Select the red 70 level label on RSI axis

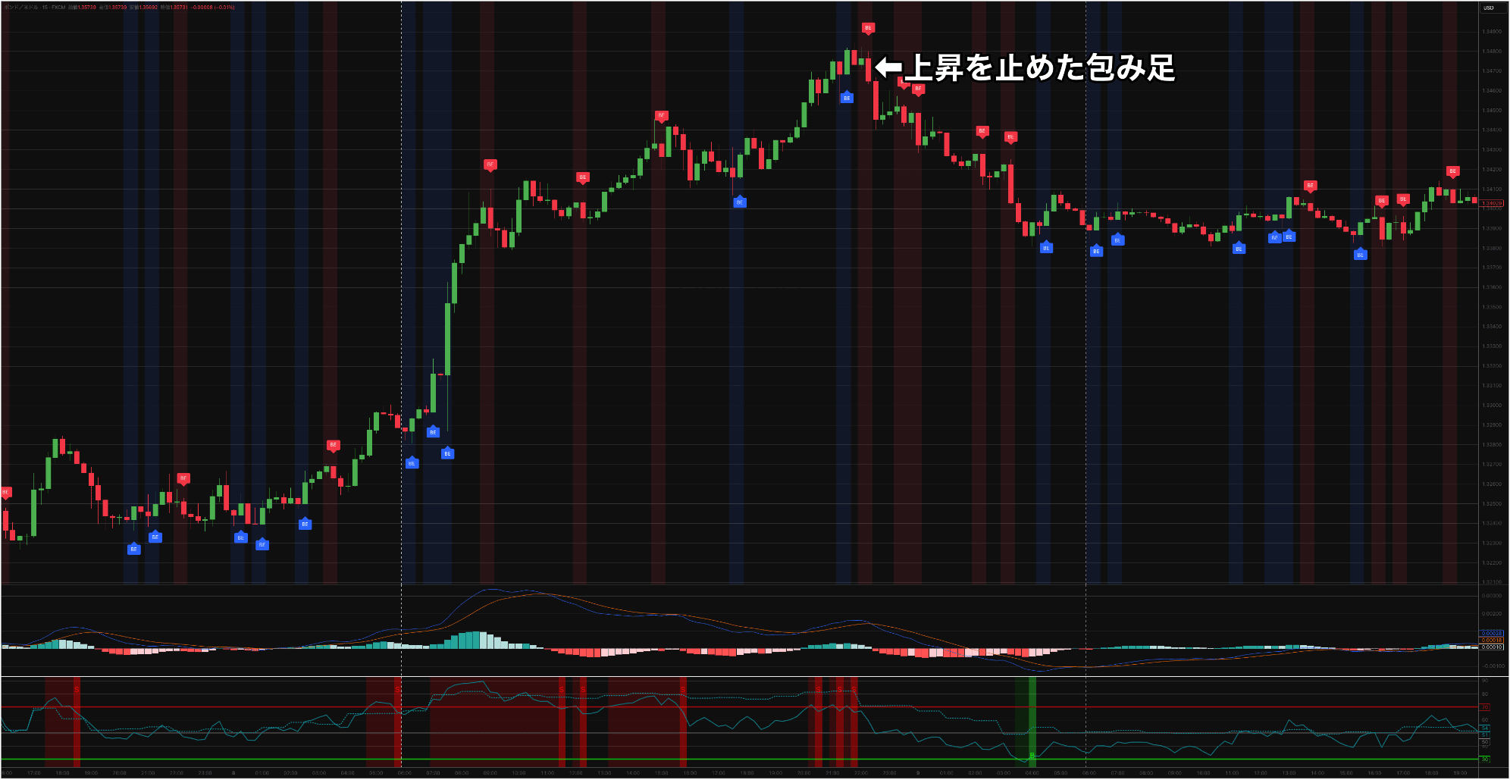tap(1485, 706)
